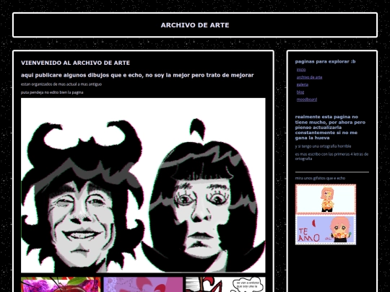View the "TE AMO" gif thumbnail
Viewport: 390px width, 292px height.
point(326,230)
